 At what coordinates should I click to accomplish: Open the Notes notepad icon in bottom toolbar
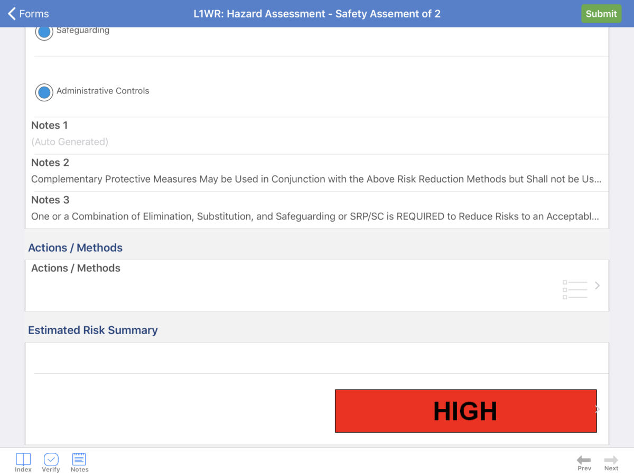[x=79, y=462]
